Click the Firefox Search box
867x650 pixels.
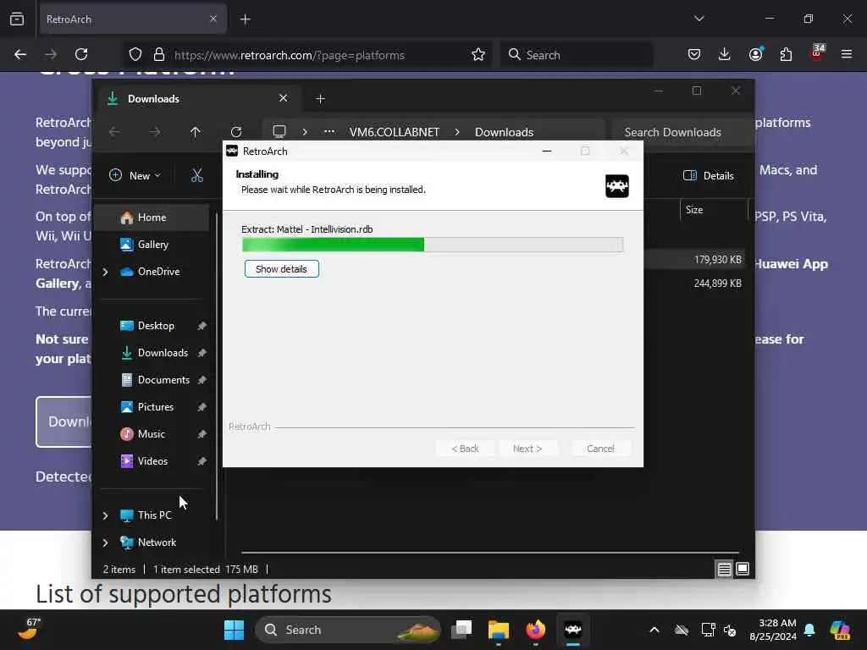(x=577, y=55)
